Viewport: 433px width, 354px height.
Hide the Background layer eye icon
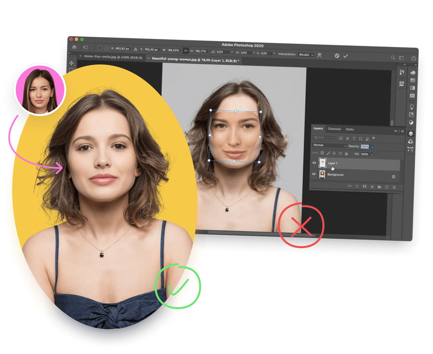pyautogui.click(x=314, y=174)
